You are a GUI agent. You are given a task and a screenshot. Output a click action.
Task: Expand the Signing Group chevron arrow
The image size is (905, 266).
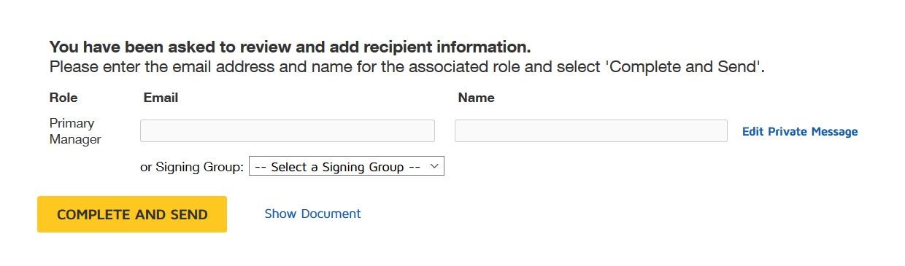click(x=434, y=166)
